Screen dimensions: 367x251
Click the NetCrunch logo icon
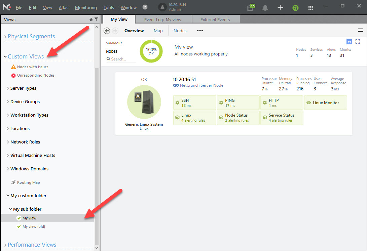point(6,7)
